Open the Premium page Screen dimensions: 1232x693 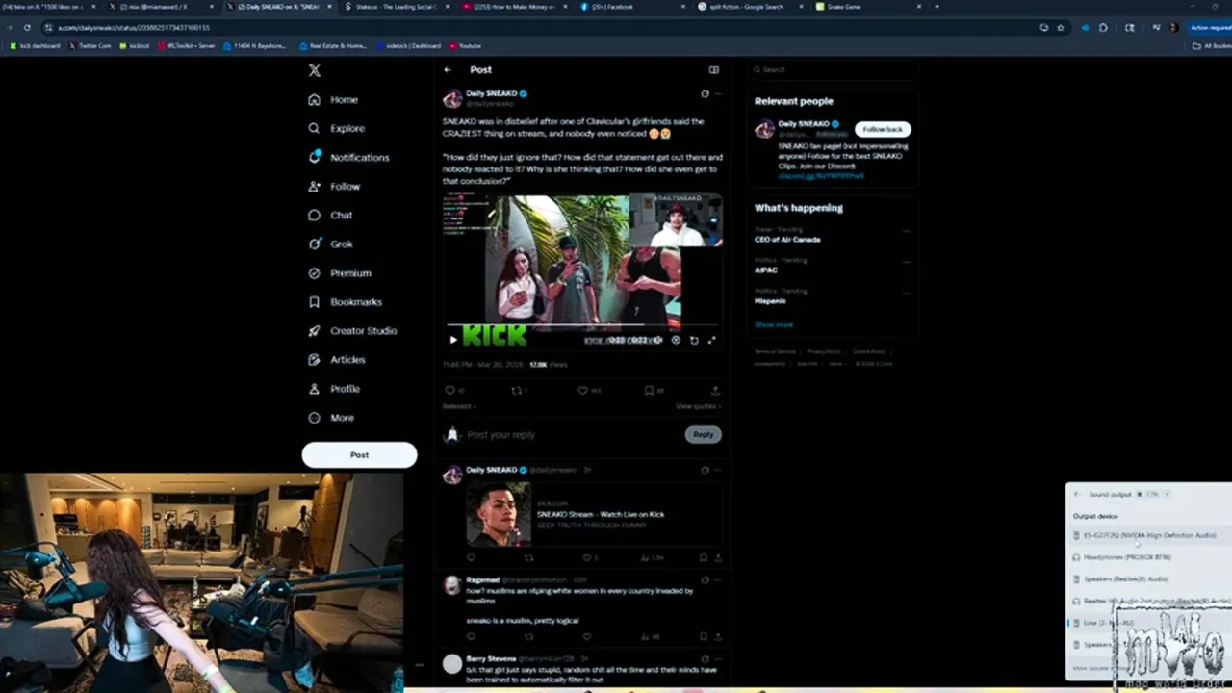339,272
